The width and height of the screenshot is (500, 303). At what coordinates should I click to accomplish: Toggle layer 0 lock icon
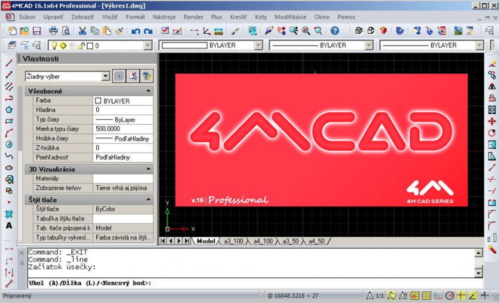81,46
